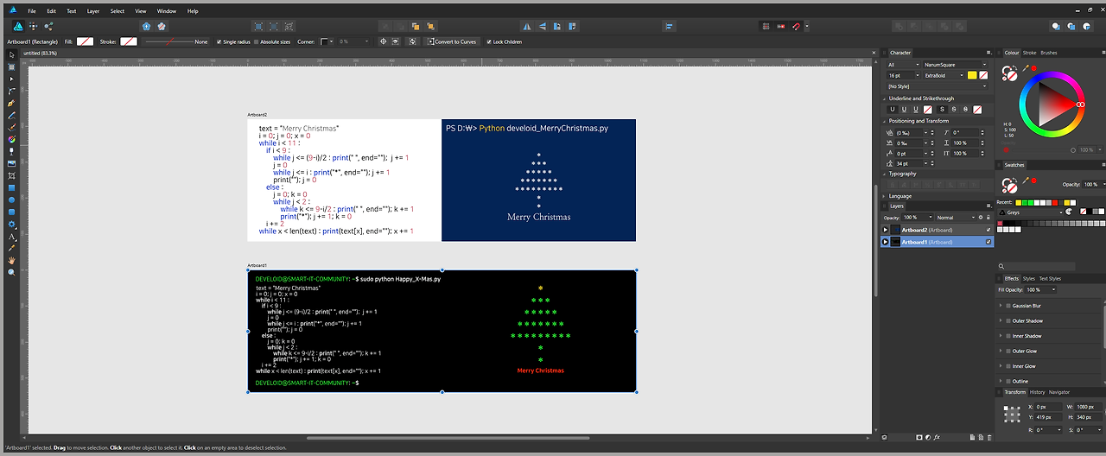The image size is (1106, 456).
Task: Click the yellow text fill colour swatch
Action: [971, 75]
